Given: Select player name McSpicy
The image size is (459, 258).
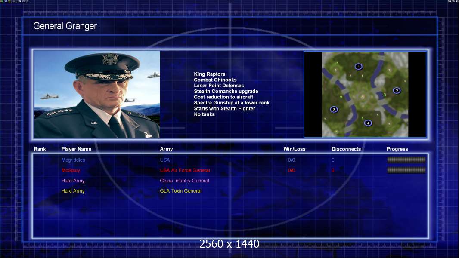Looking at the screenshot, I should 71,170.
